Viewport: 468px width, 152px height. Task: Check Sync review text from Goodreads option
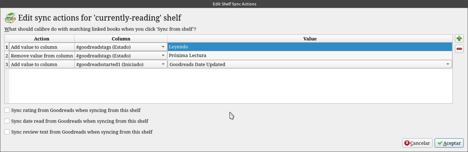tap(7, 132)
